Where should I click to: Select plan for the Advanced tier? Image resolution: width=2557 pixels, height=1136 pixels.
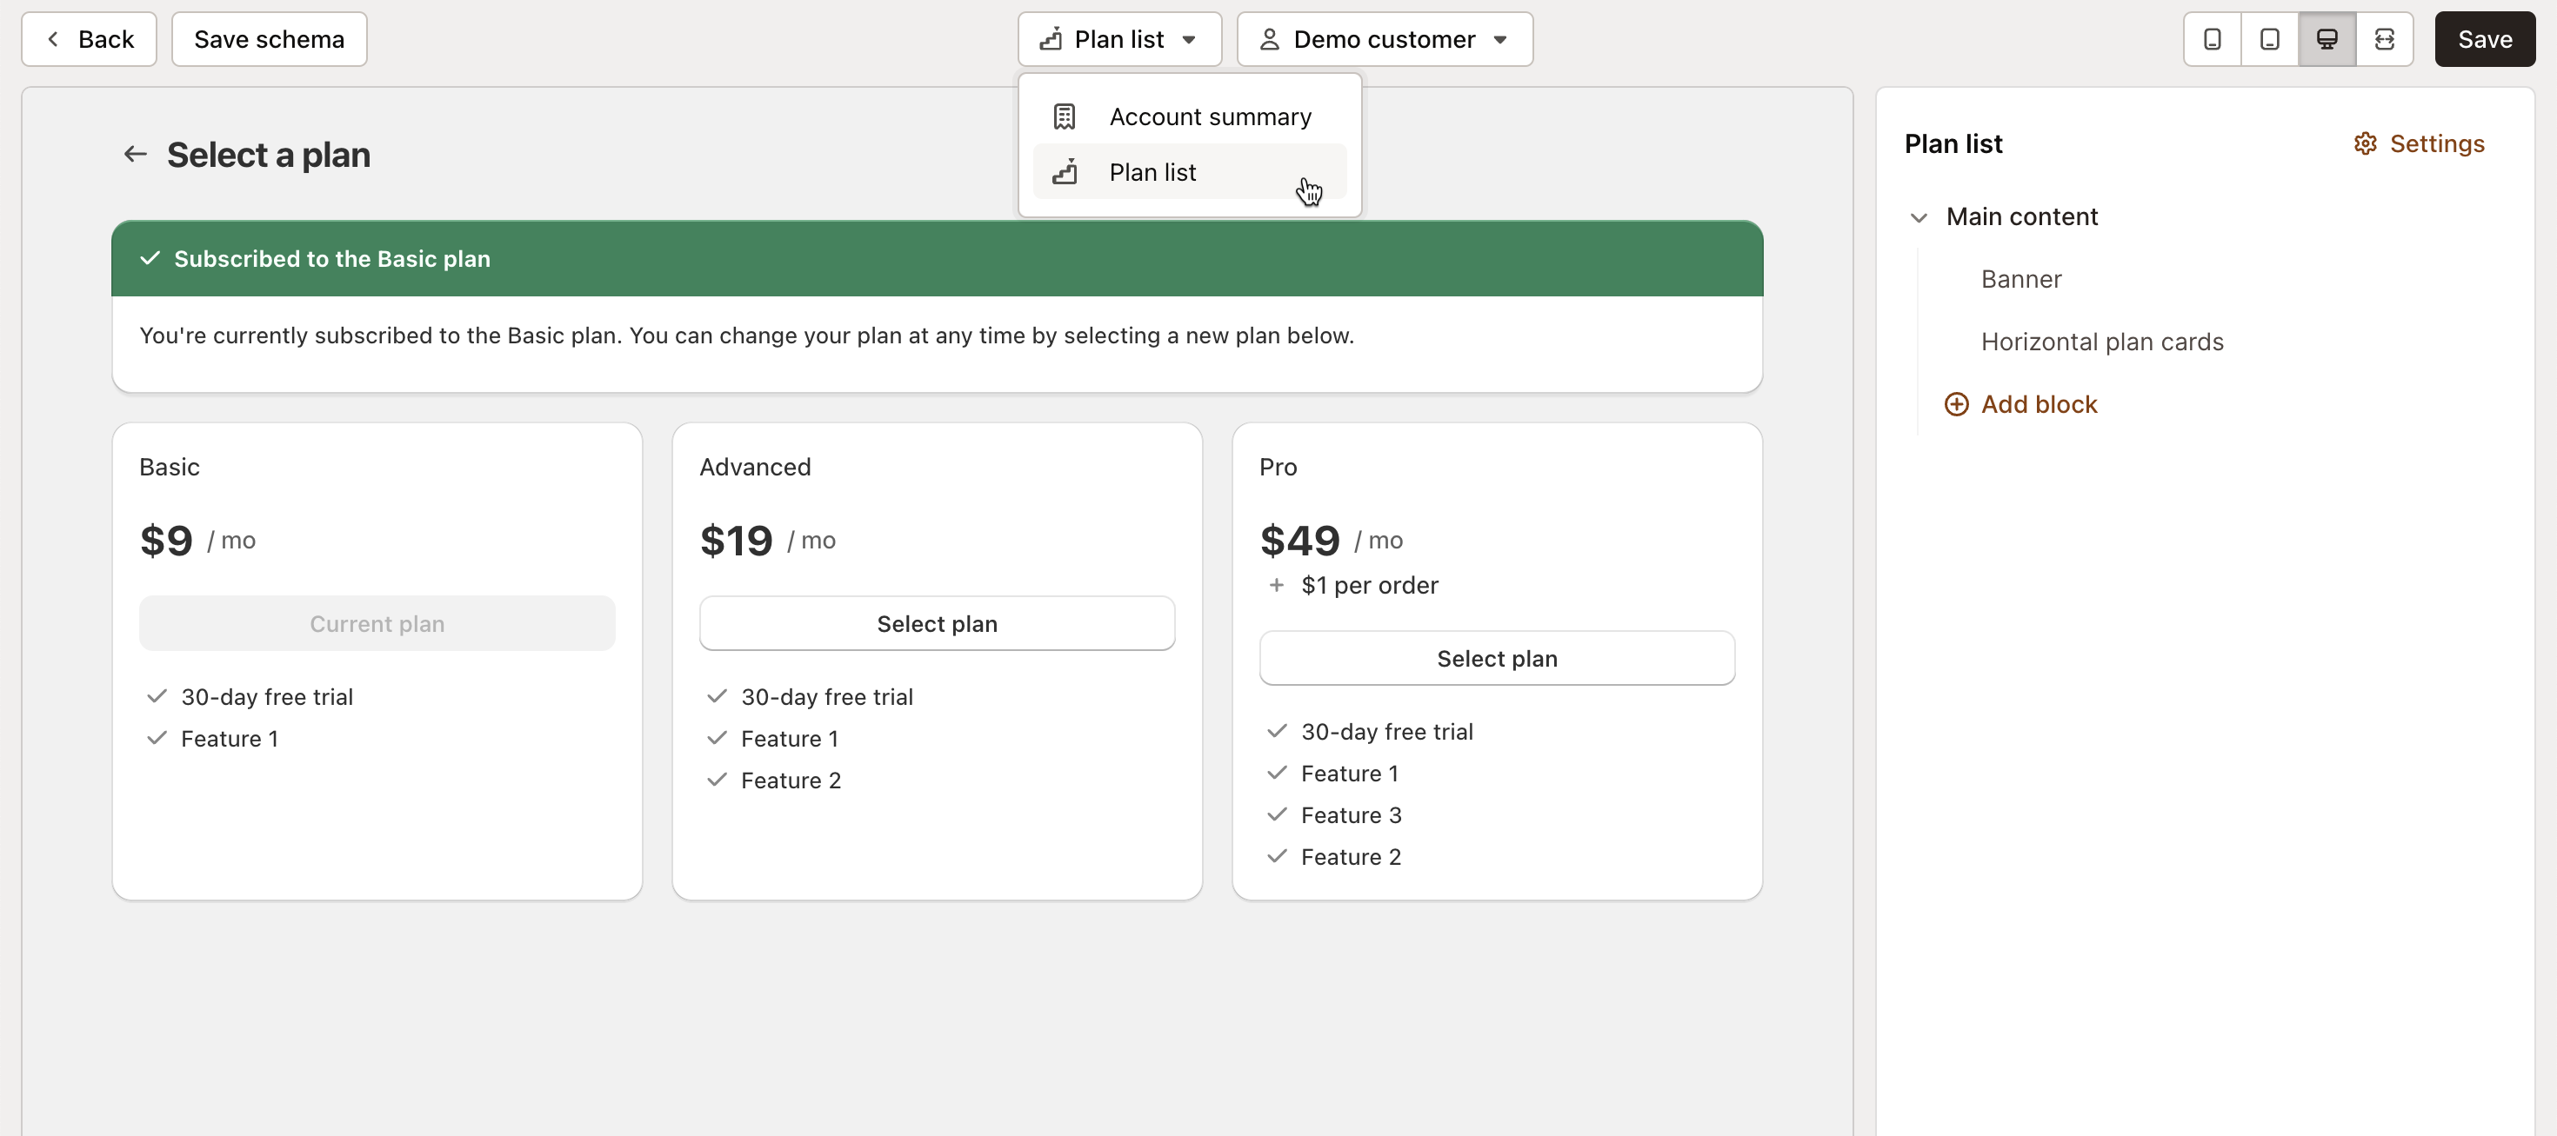tap(936, 623)
